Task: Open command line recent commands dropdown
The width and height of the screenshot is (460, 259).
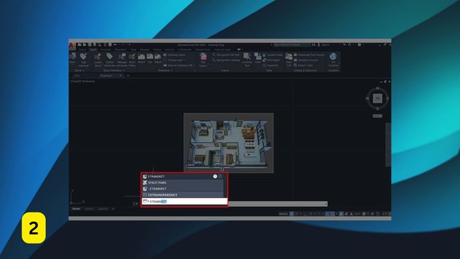Action: pos(146,202)
